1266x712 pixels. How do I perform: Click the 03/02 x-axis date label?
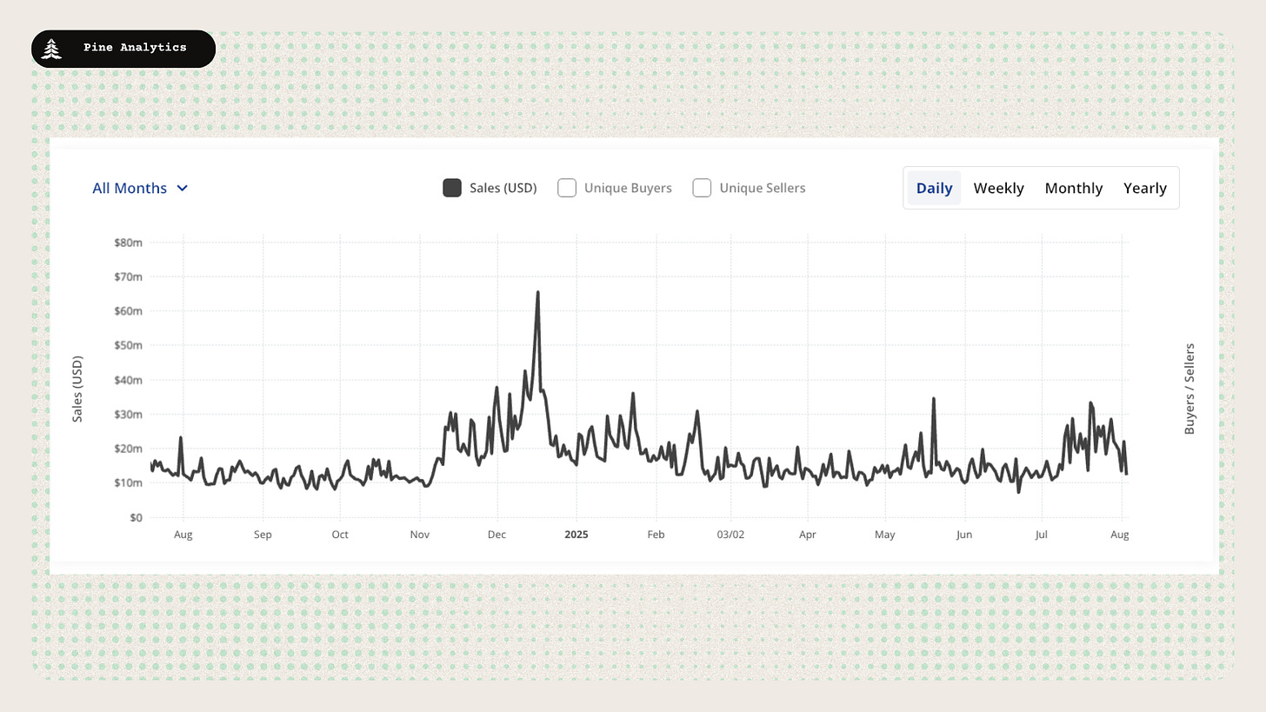click(730, 535)
